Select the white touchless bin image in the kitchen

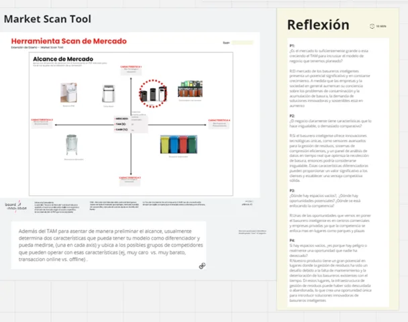pos(68,93)
